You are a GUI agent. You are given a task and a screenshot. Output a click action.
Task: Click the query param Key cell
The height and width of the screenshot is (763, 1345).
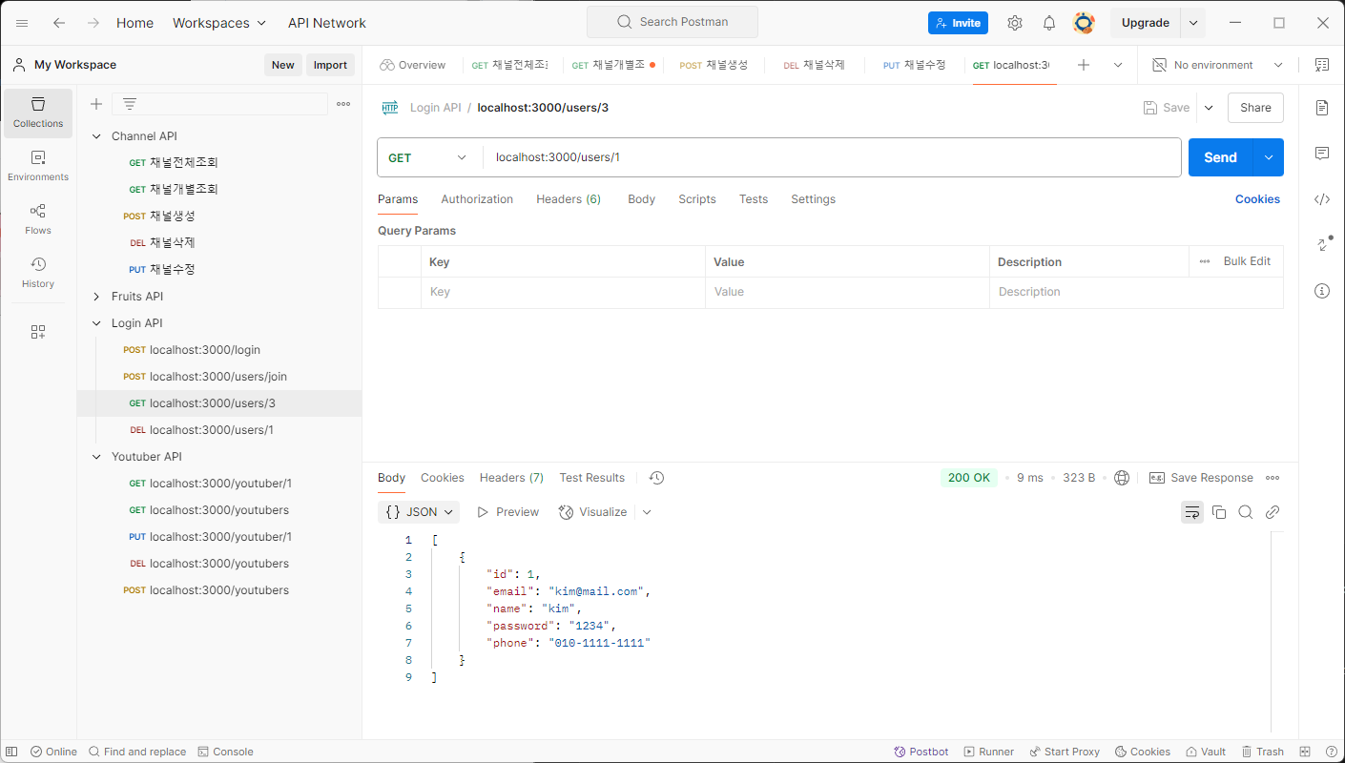pyautogui.click(x=563, y=292)
